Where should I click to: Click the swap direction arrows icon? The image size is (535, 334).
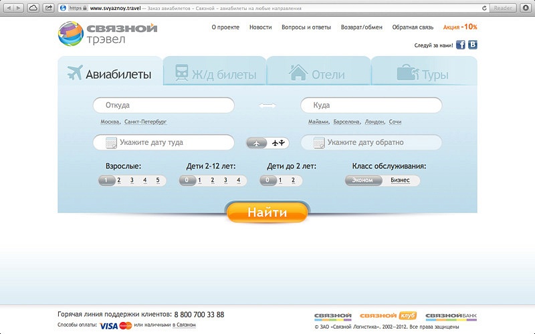pos(267,106)
